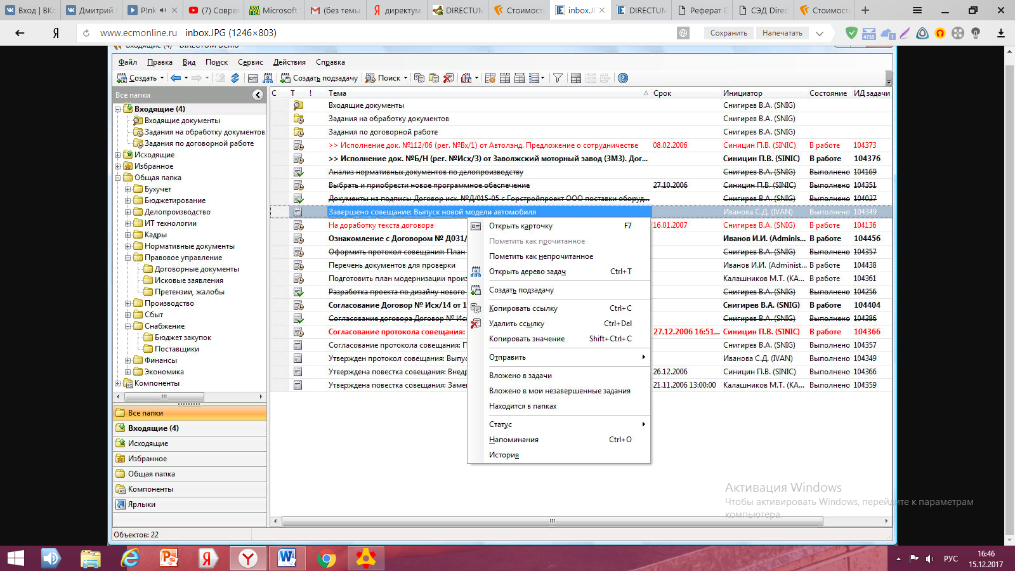The image size is (1015, 571).
Task: Click the task tree icon in toolbar
Action: (268, 78)
